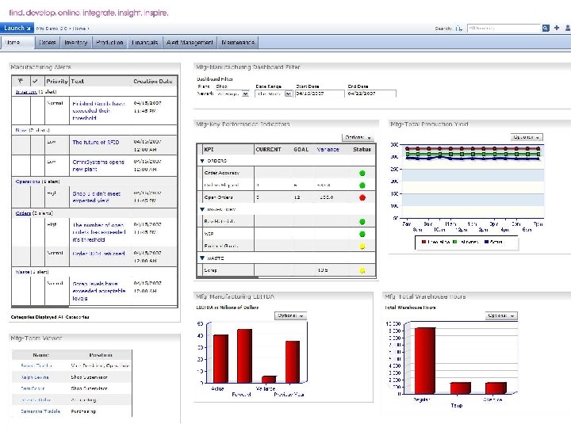Viewport: 571px width, 428px height.
Task: Sort alerts by Priority column
Action: point(57,82)
